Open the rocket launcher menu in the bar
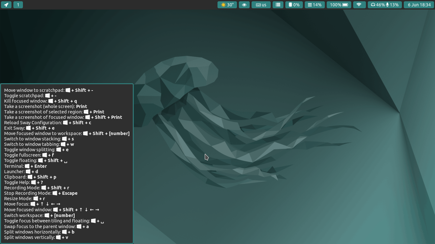435x244 pixels. pyautogui.click(x=6, y=5)
